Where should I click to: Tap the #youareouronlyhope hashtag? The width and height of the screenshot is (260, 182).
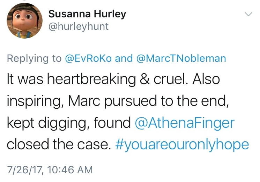tap(181, 144)
